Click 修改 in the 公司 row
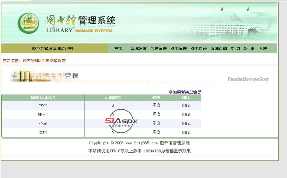 tap(156, 123)
